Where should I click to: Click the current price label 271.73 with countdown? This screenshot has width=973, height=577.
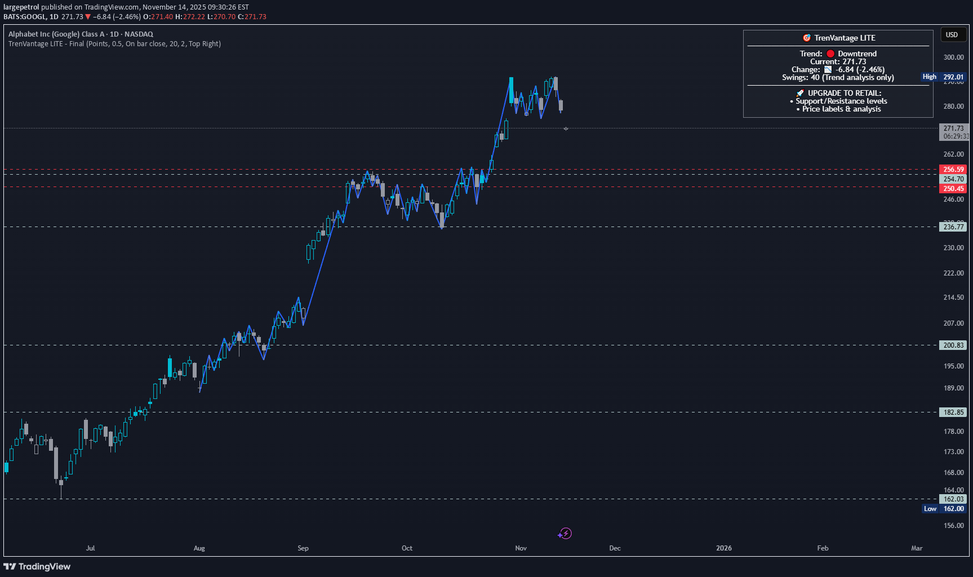pyautogui.click(x=953, y=131)
